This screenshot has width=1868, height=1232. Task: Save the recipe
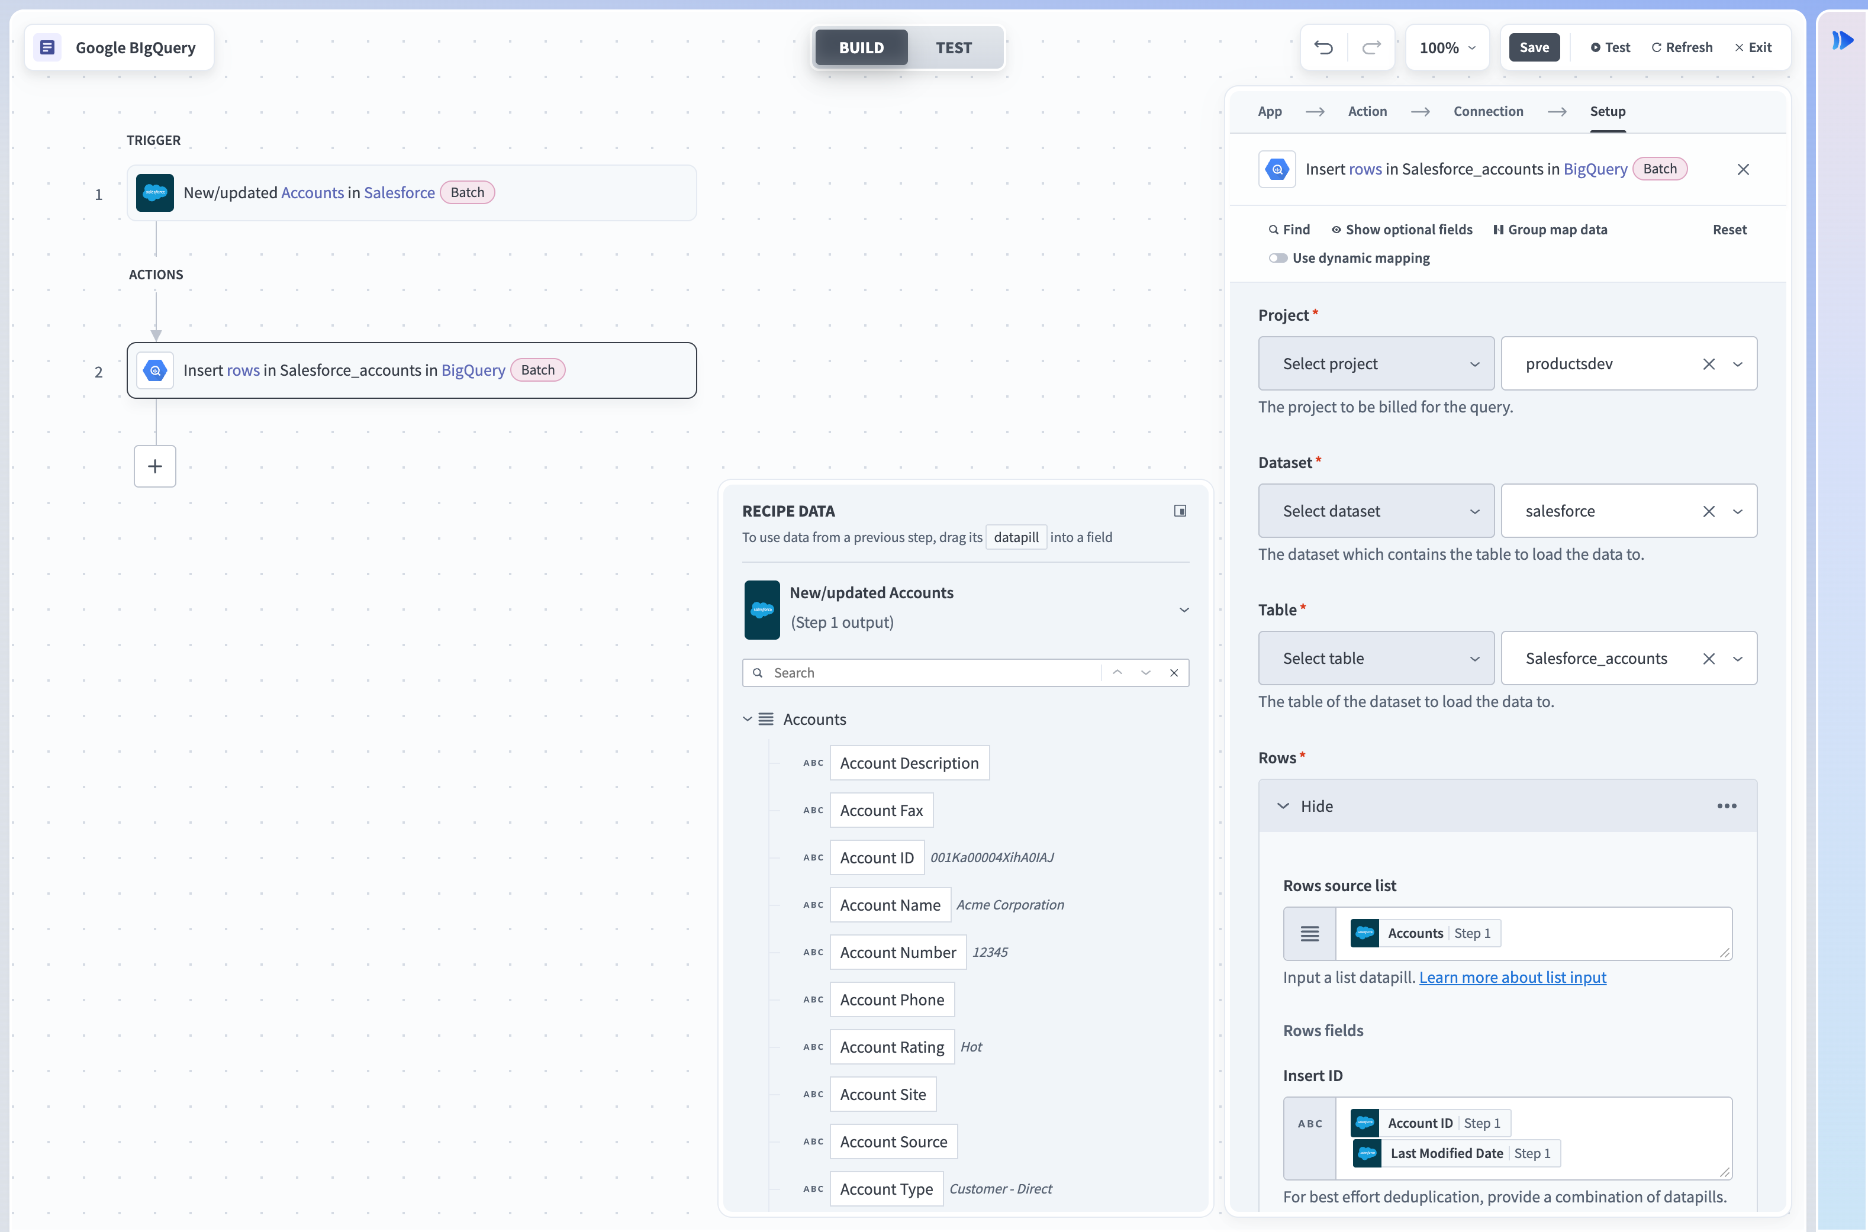(x=1534, y=47)
